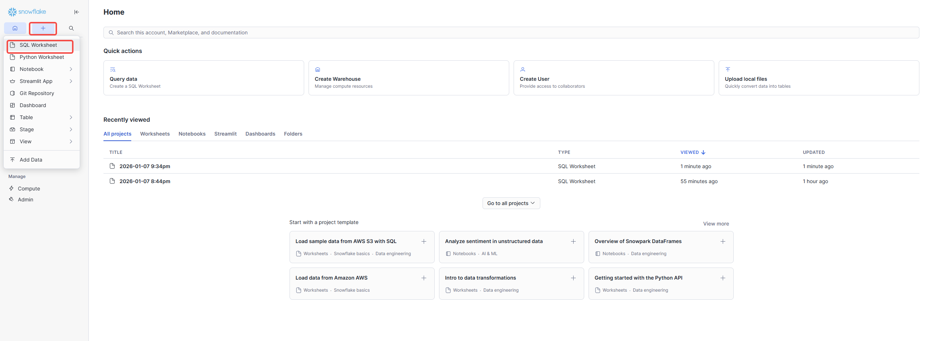Focus the account search input field

pyautogui.click(x=511, y=33)
